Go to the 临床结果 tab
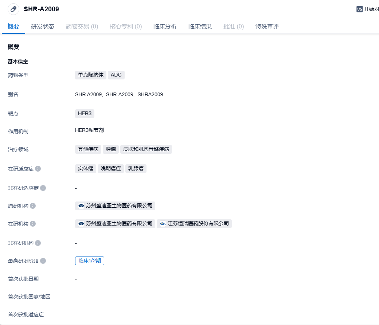Screen dimensions: 379x325 [200, 27]
